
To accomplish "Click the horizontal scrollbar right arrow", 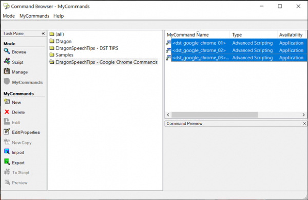I will (x=304, y=115).
